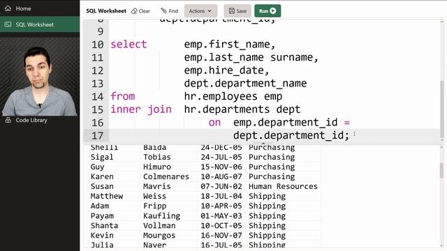Click the Save button label
This screenshot has height=251, width=447.
pos(241,11)
